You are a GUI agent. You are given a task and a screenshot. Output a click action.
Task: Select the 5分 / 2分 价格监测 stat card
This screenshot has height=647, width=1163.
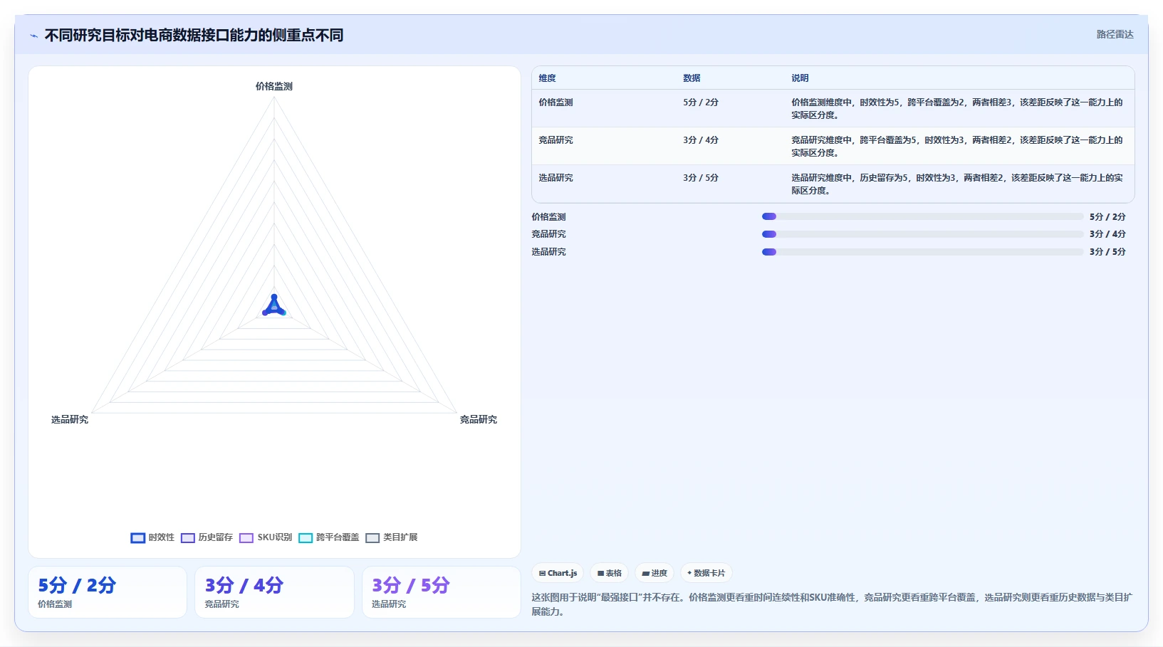click(108, 592)
